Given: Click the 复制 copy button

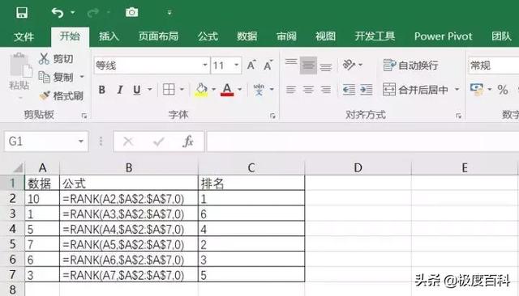Looking at the screenshot, I should pos(56,77).
